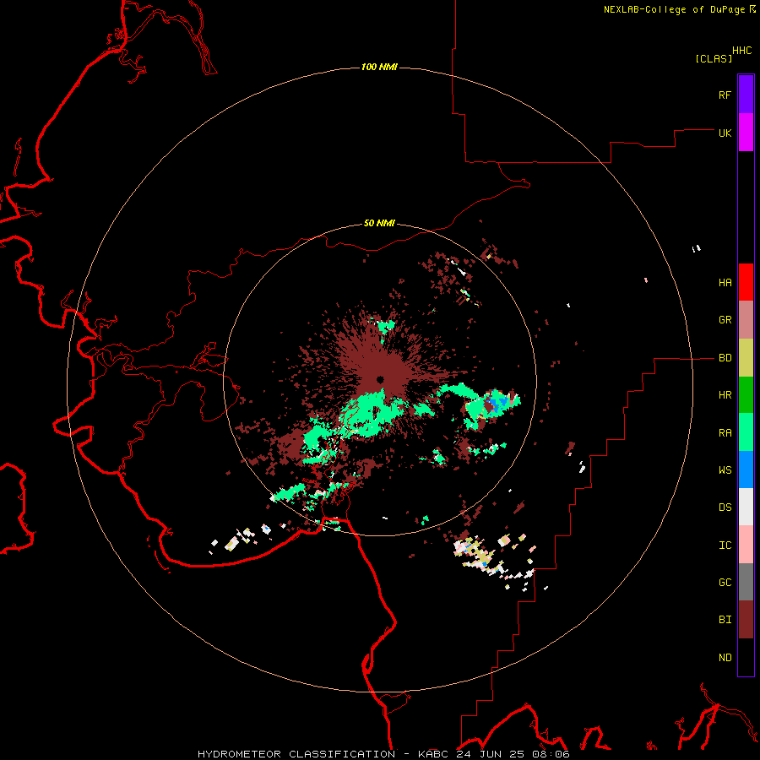Viewport: 760px width, 760px height.
Task: Click the ND black legend swatch
Action: (x=746, y=657)
